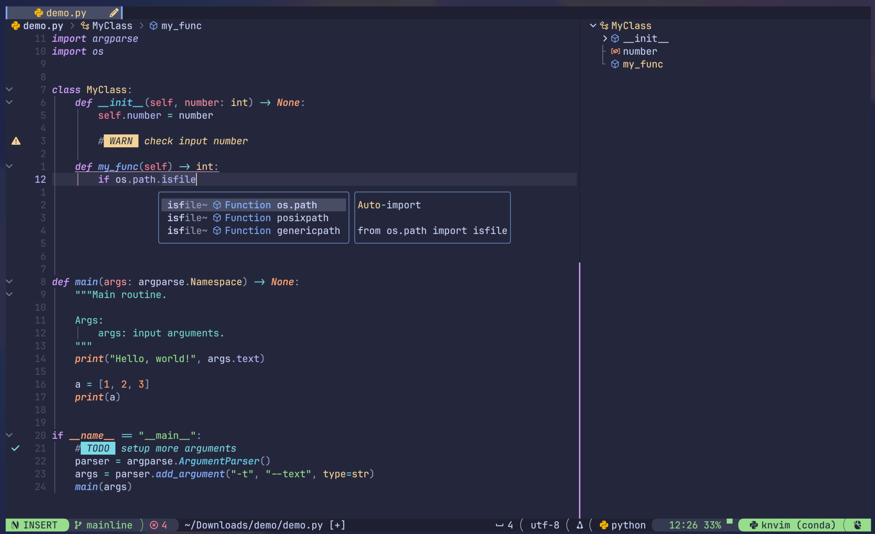Place cursor on the import os line
The width and height of the screenshot is (875, 534).
(x=78, y=51)
